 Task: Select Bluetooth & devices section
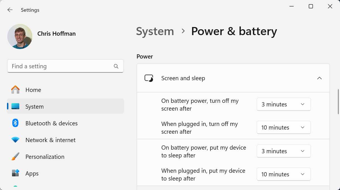click(x=51, y=123)
